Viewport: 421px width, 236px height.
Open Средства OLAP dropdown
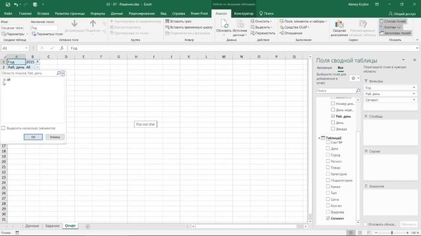(x=295, y=28)
